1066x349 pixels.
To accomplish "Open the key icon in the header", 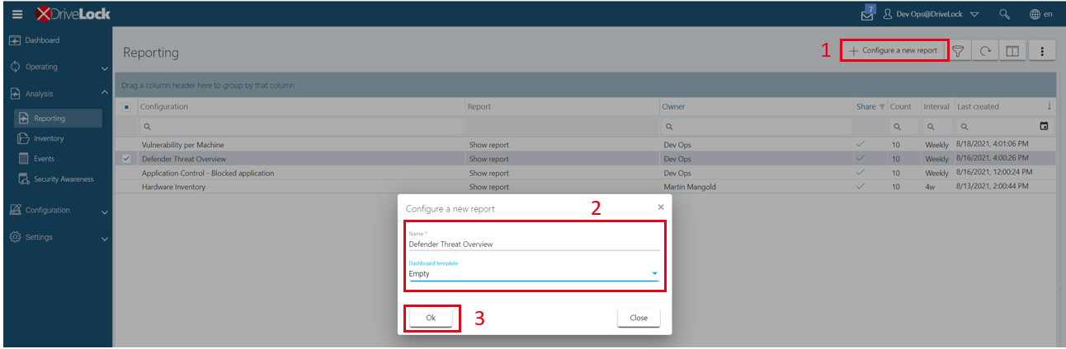I will pyautogui.click(x=1004, y=14).
